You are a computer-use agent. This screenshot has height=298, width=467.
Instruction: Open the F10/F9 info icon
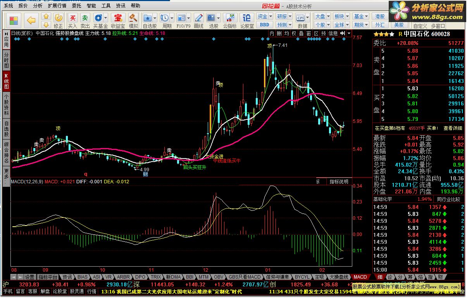coord(181,17)
